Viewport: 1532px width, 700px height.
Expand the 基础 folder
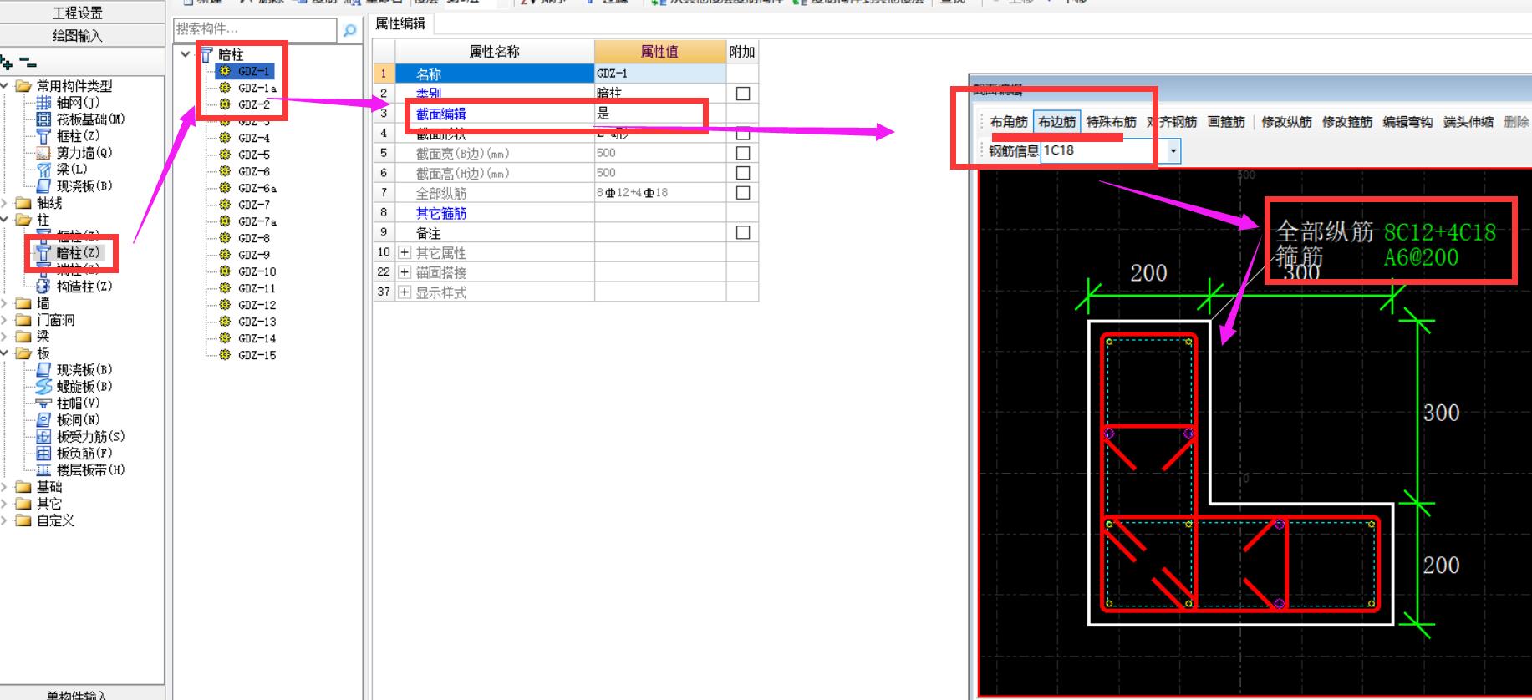tap(5, 487)
